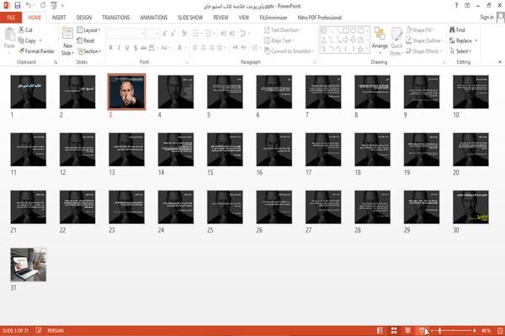Screen dimensions: 505x336
Task: Click the Slide Sorter view icon
Action: 394,330
